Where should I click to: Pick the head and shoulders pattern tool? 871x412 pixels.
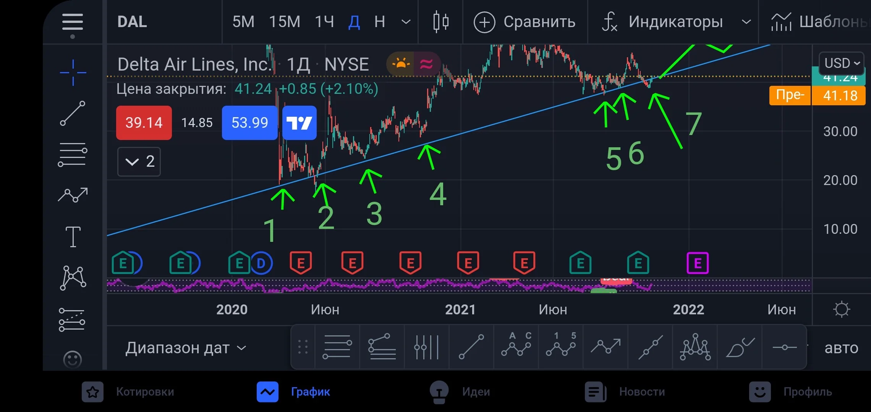pyautogui.click(x=695, y=347)
